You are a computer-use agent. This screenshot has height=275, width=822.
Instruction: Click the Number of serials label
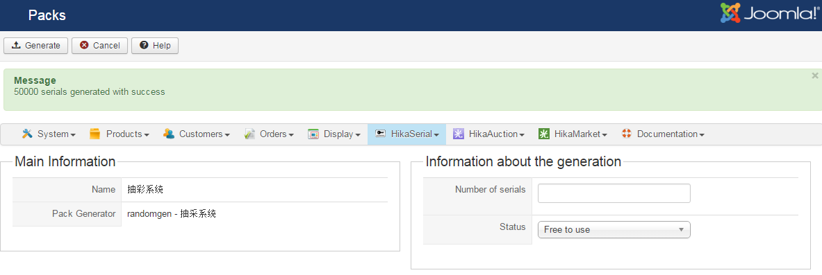point(490,190)
